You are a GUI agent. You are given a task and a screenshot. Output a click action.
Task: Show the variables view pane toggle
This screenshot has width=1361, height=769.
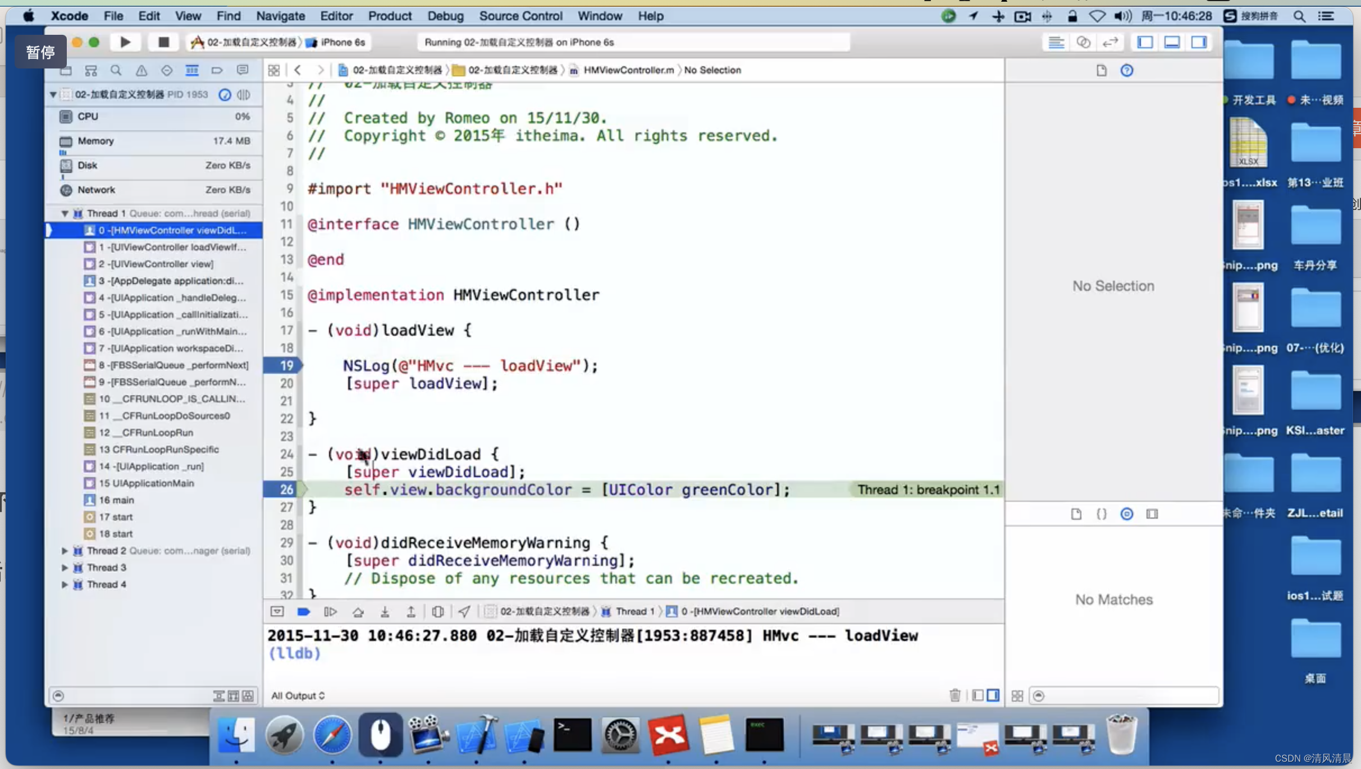[x=978, y=695]
